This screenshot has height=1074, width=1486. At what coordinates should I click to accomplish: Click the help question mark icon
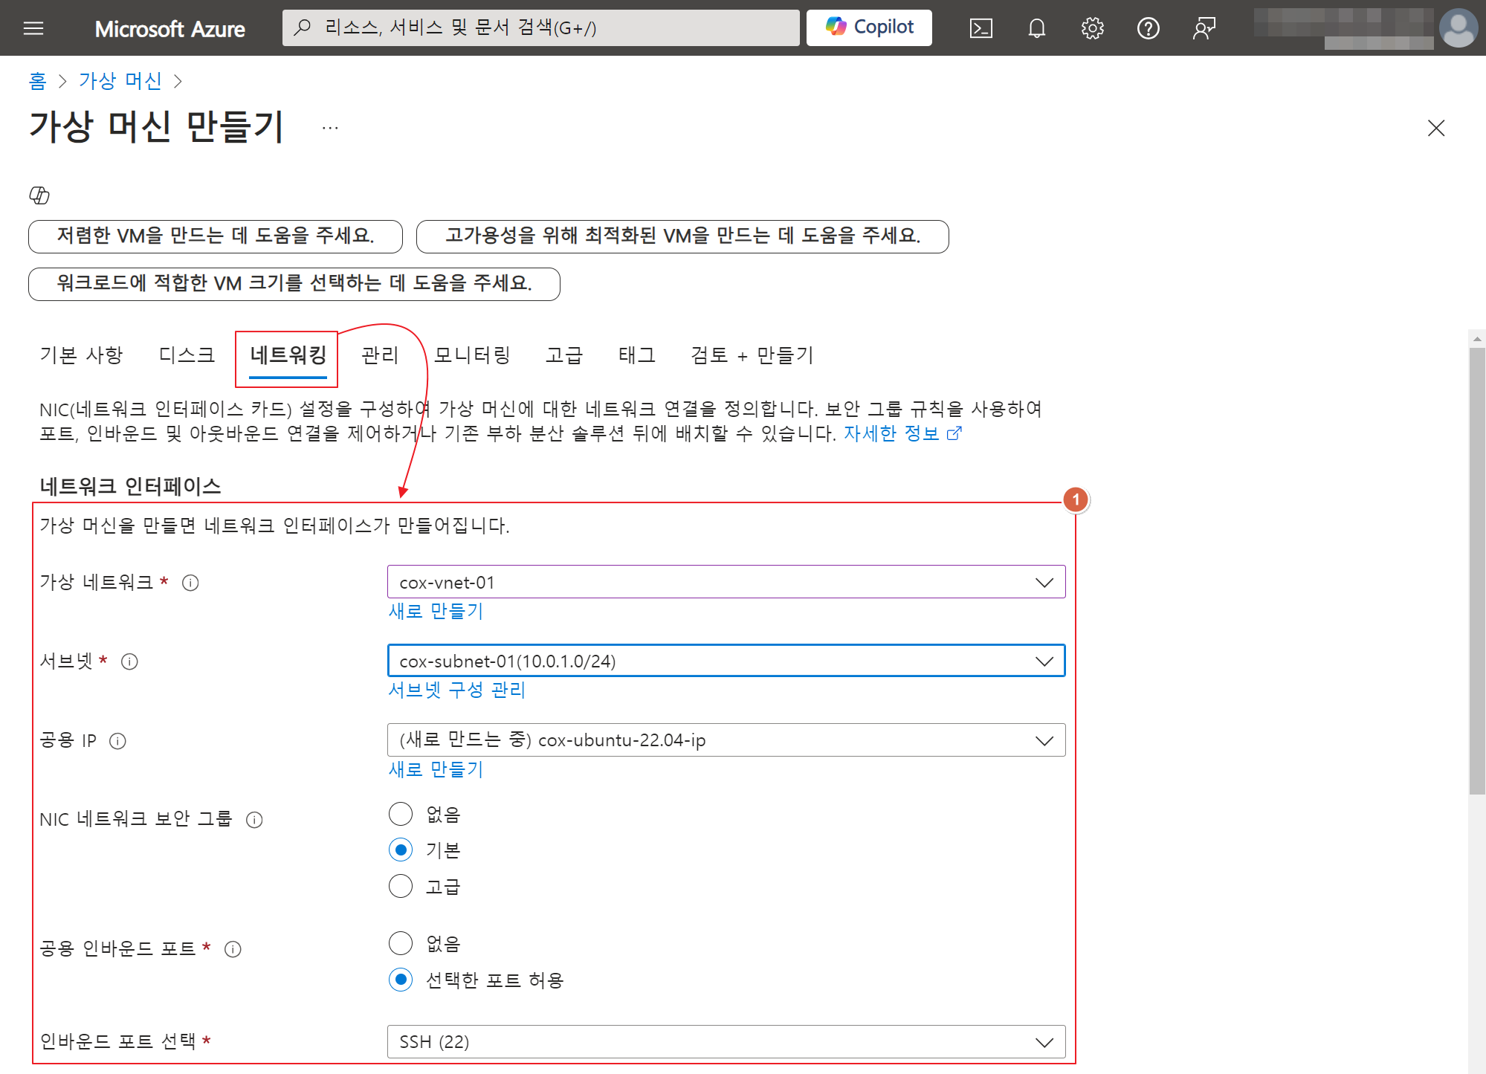click(1148, 28)
